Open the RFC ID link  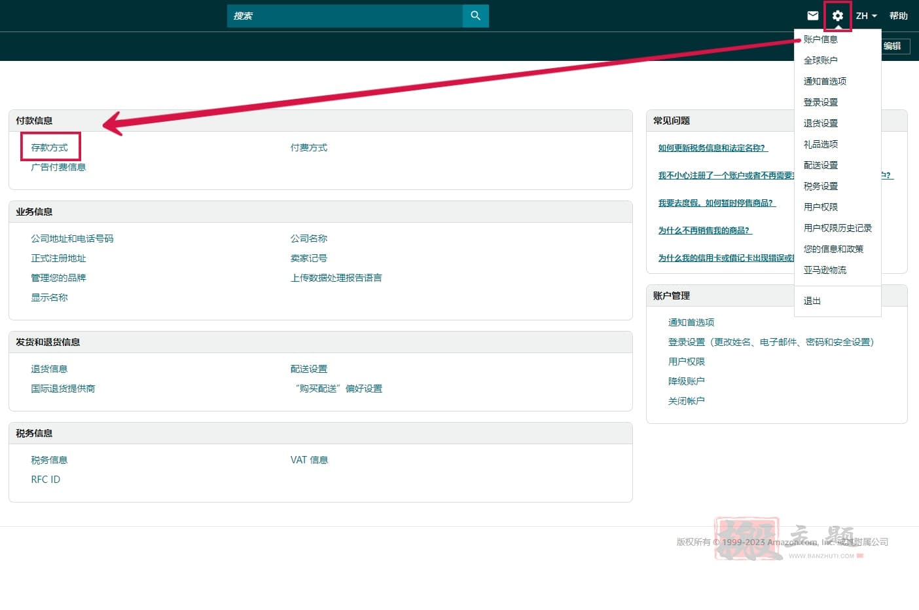(45, 480)
